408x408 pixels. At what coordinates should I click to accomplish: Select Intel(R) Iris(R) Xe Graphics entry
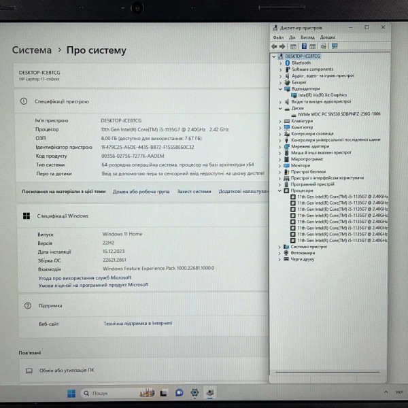tap(322, 95)
